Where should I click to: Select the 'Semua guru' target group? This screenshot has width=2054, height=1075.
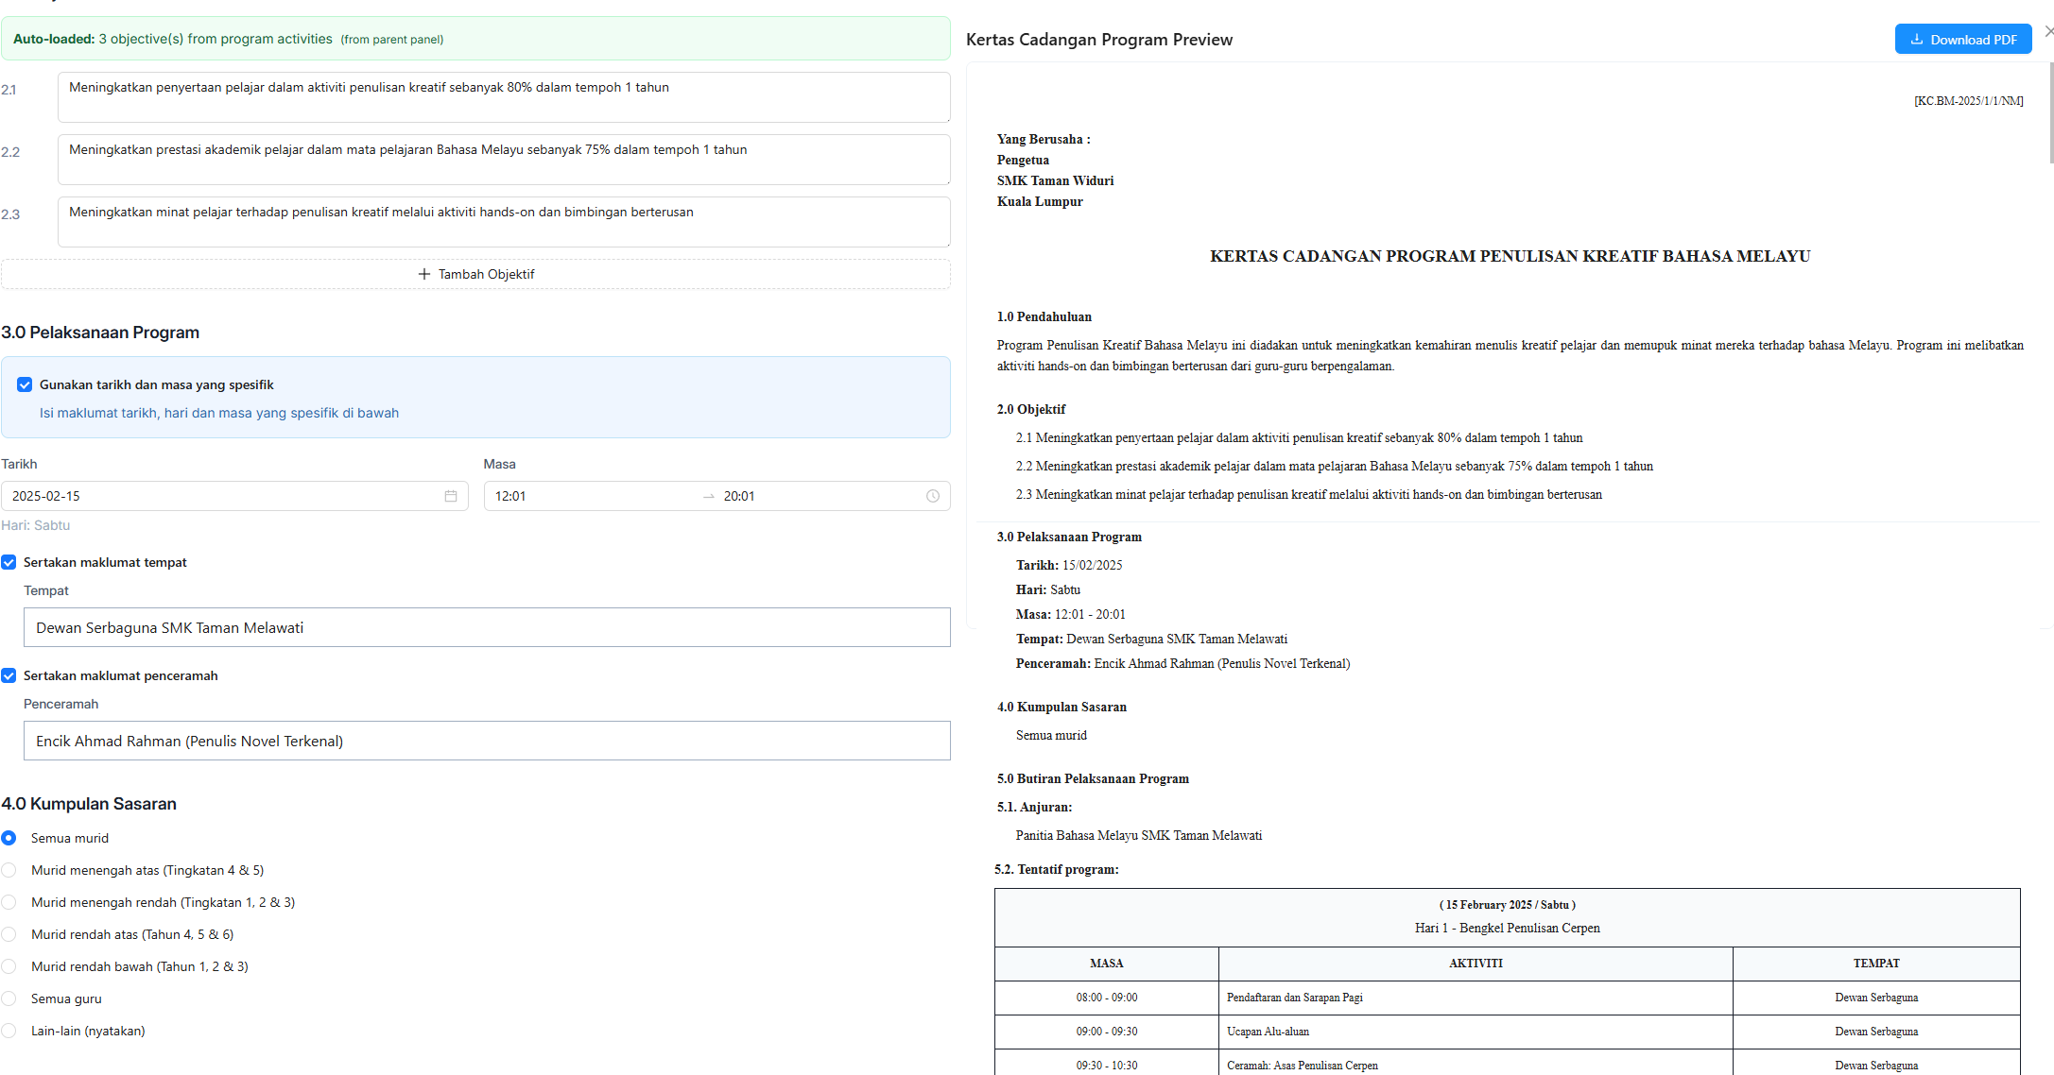pyautogui.click(x=9, y=998)
